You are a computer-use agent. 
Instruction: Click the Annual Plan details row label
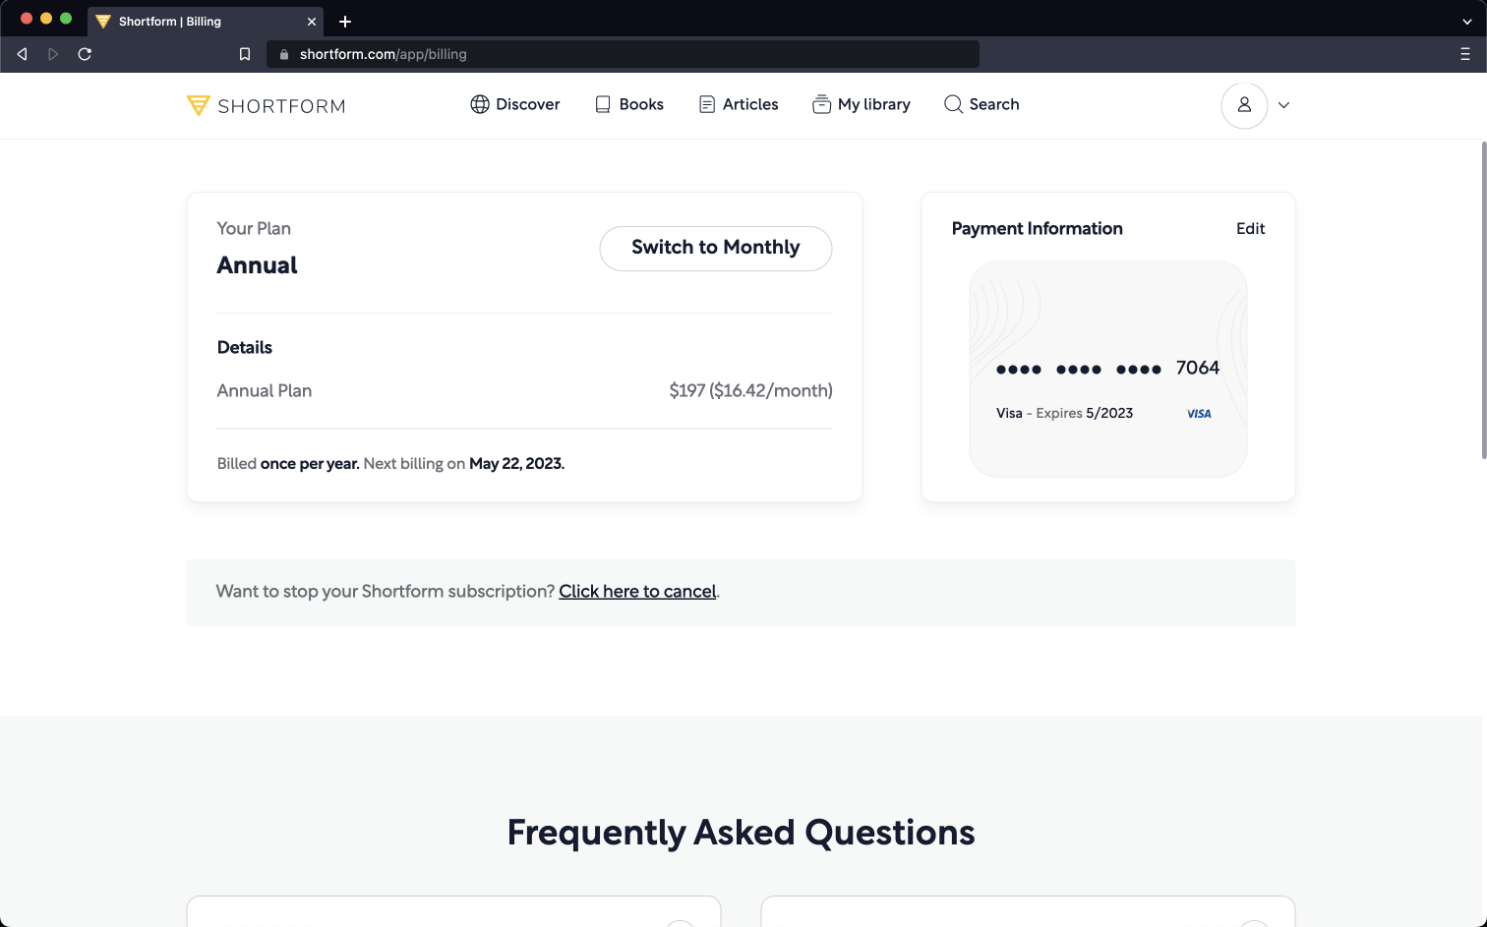pos(265,391)
